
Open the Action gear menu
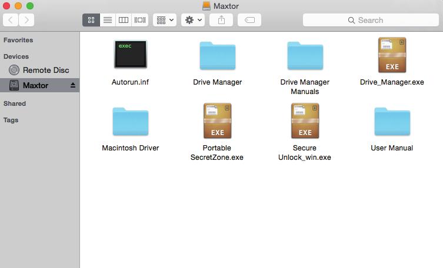pyautogui.click(x=193, y=20)
